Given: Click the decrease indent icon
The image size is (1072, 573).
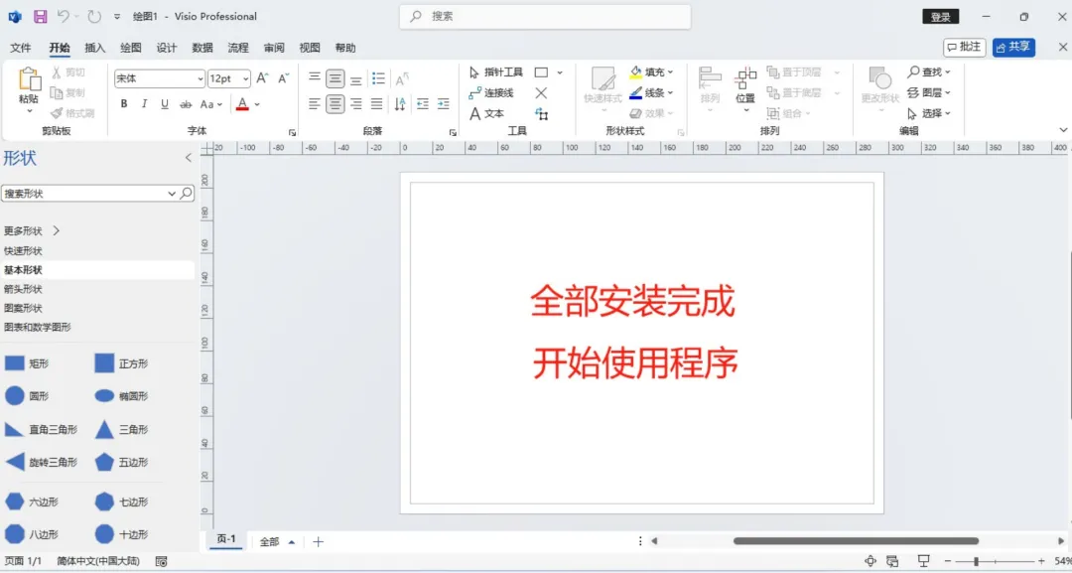Looking at the screenshot, I should (x=423, y=104).
